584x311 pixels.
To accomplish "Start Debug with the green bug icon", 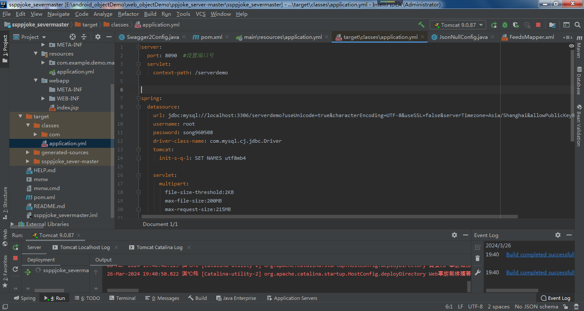I will (x=505, y=25).
